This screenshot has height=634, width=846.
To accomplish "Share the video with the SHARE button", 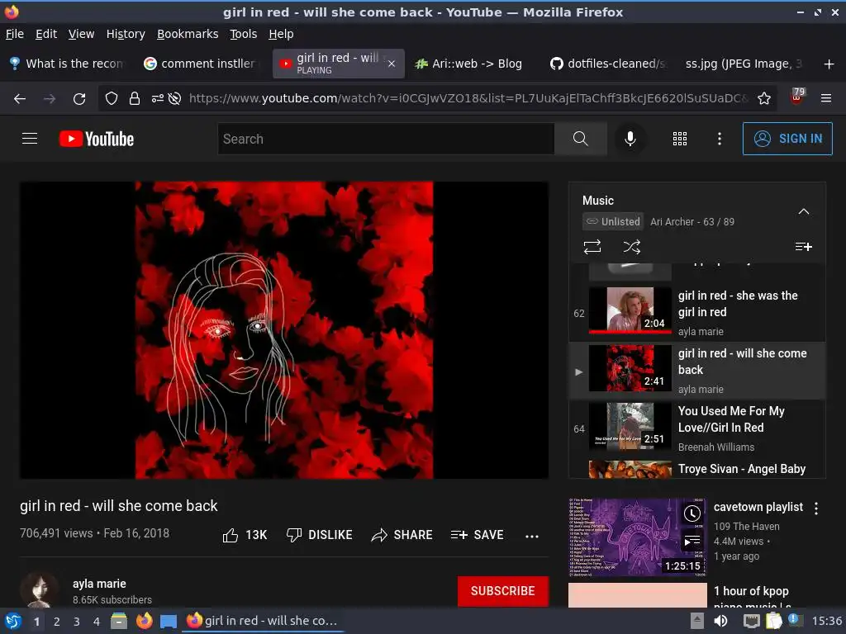I will 402,535.
